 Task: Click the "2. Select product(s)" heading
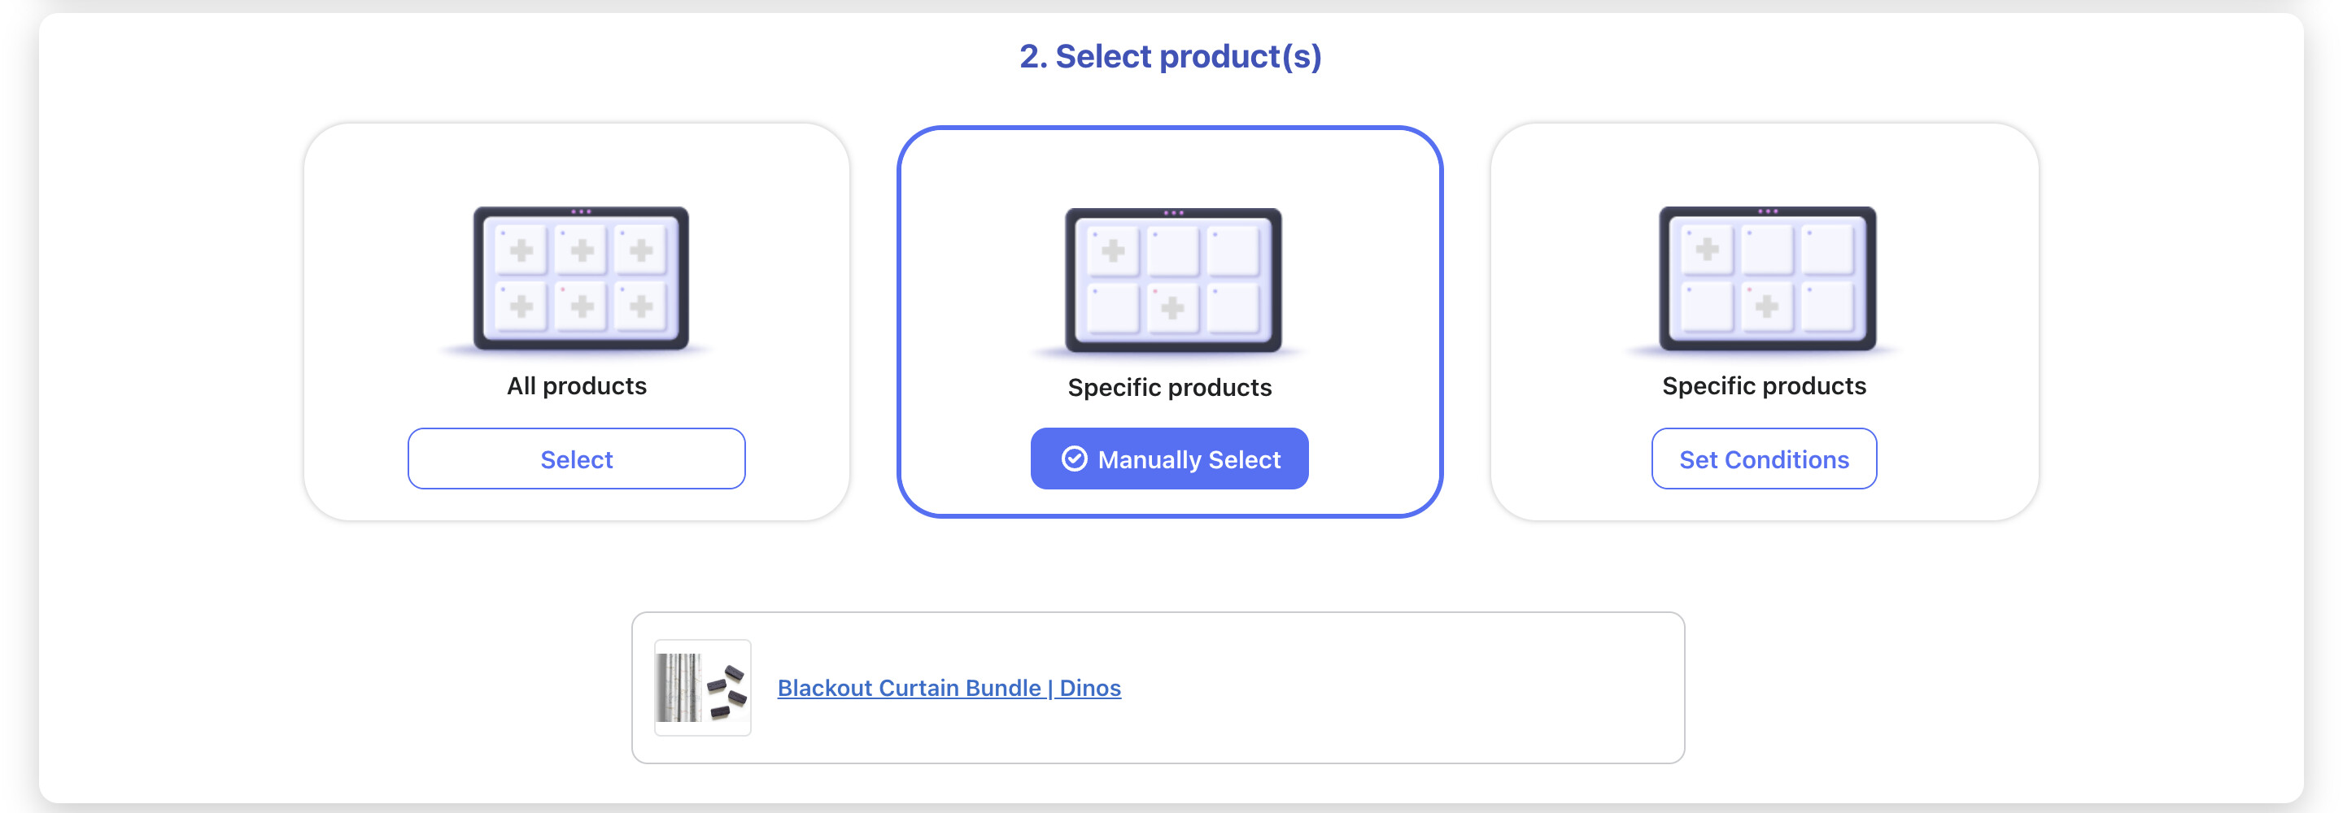tap(1170, 56)
